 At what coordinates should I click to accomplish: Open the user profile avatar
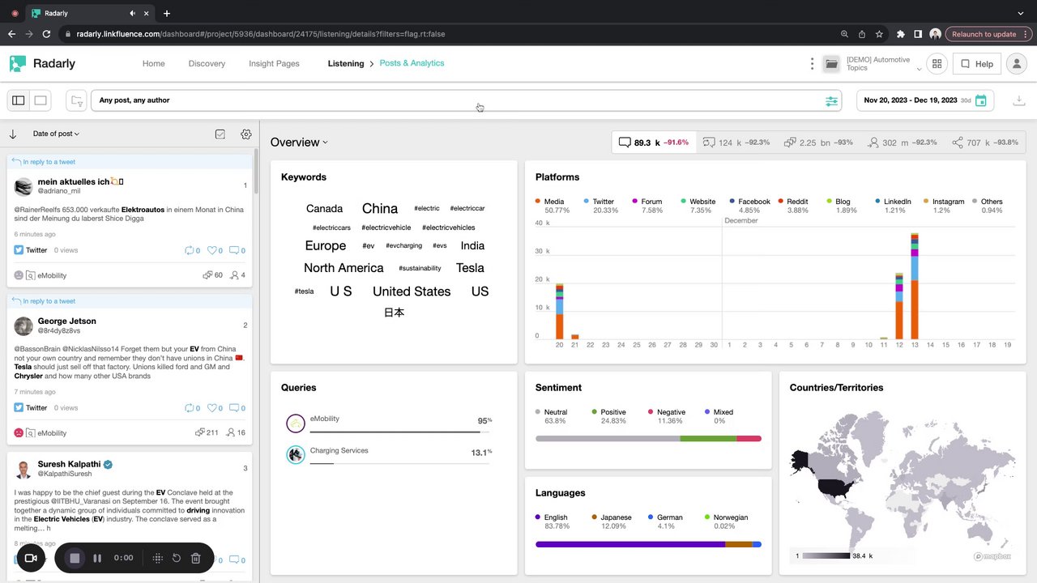[x=1016, y=64]
